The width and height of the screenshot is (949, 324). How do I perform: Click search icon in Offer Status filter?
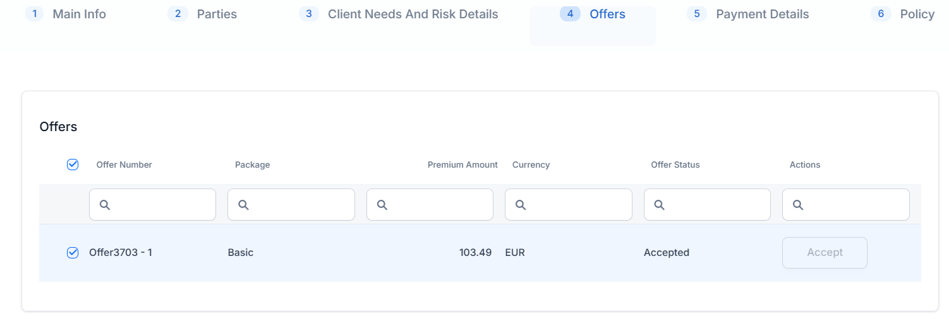pyautogui.click(x=659, y=205)
